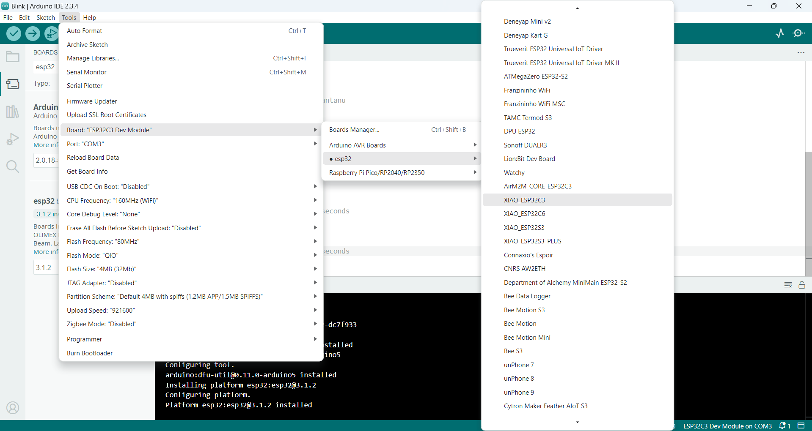This screenshot has height=431, width=812.
Task: Choose Watchy board
Action: pos(577,172)
